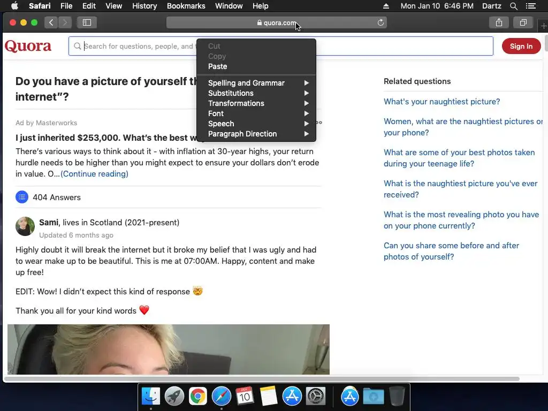
Task: Open the Bookmarks menu
Action: [186, 6]
